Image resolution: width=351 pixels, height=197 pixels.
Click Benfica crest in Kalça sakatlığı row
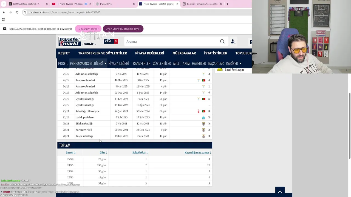click(x=203, y=136)
